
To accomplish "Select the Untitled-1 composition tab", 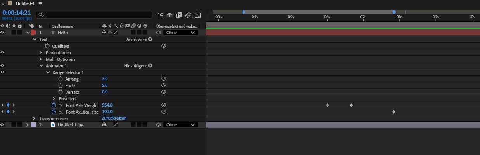I will 26,3.
